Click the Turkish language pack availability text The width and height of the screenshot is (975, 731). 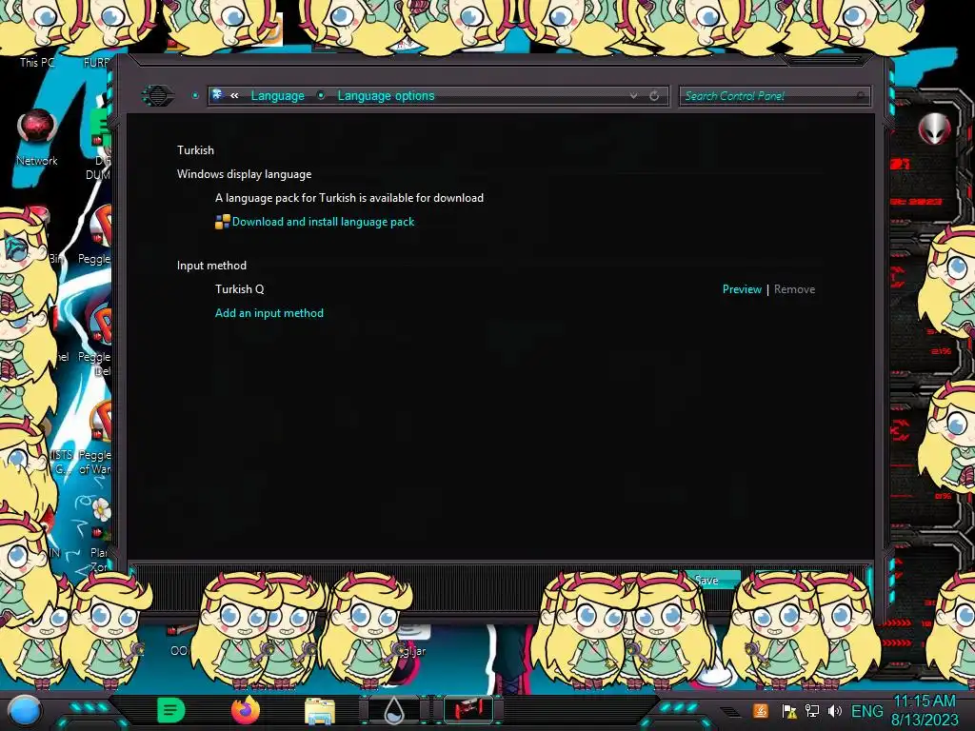click(348, 198)
